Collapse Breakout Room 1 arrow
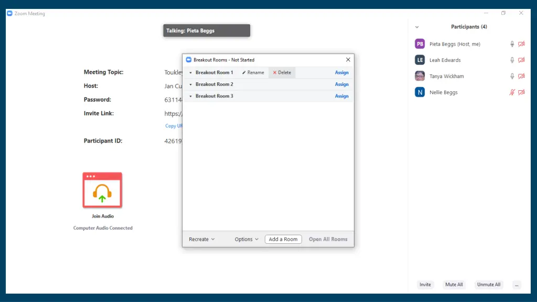Viewport: 537px width, 302px height. pyautogui.click(x=191, y=72)
